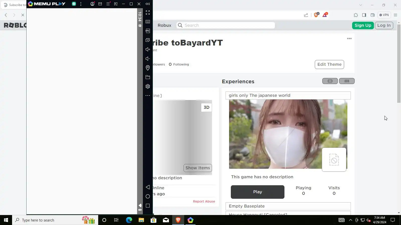Click green app icon in MEmu title bar
The image size is (401, 225).
[x=74, y=4]
